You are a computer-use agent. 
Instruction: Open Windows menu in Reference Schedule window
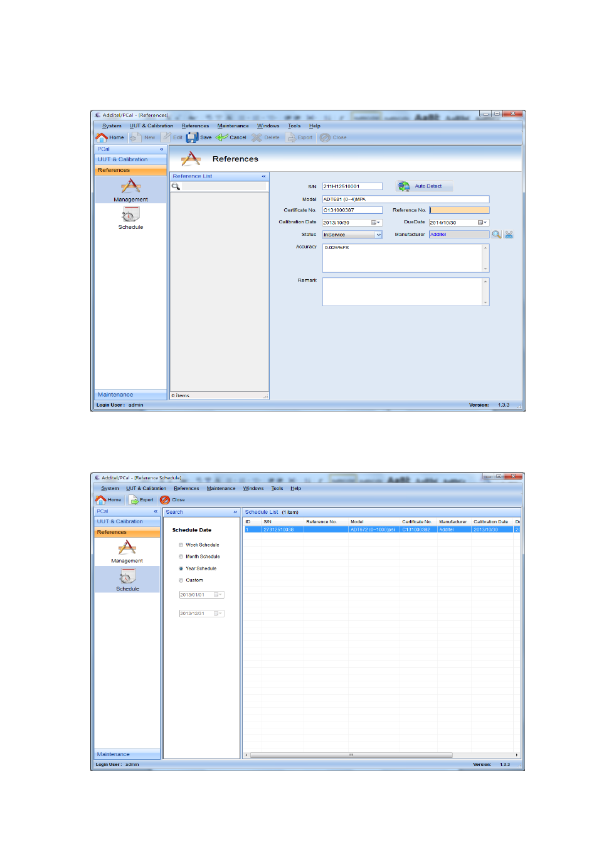pyautogui.click(x=253, y=489)
